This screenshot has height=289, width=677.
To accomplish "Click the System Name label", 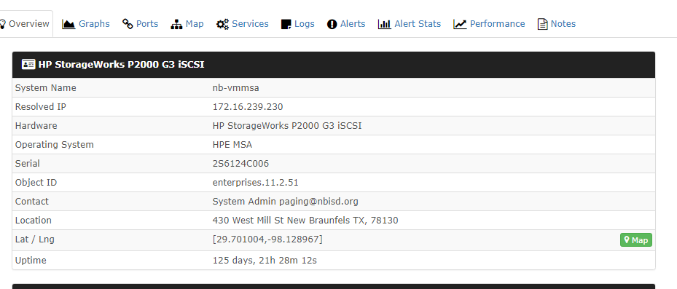I will (46, 88).
